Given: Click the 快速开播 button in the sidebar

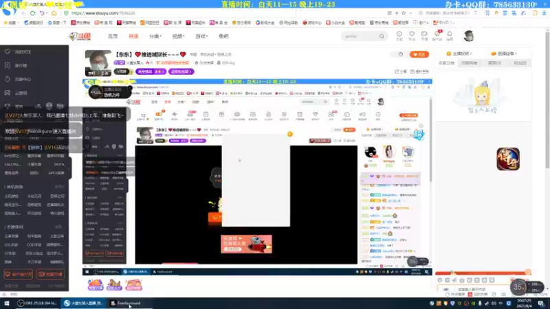Looking at the screenshot, I should (50, 274).
